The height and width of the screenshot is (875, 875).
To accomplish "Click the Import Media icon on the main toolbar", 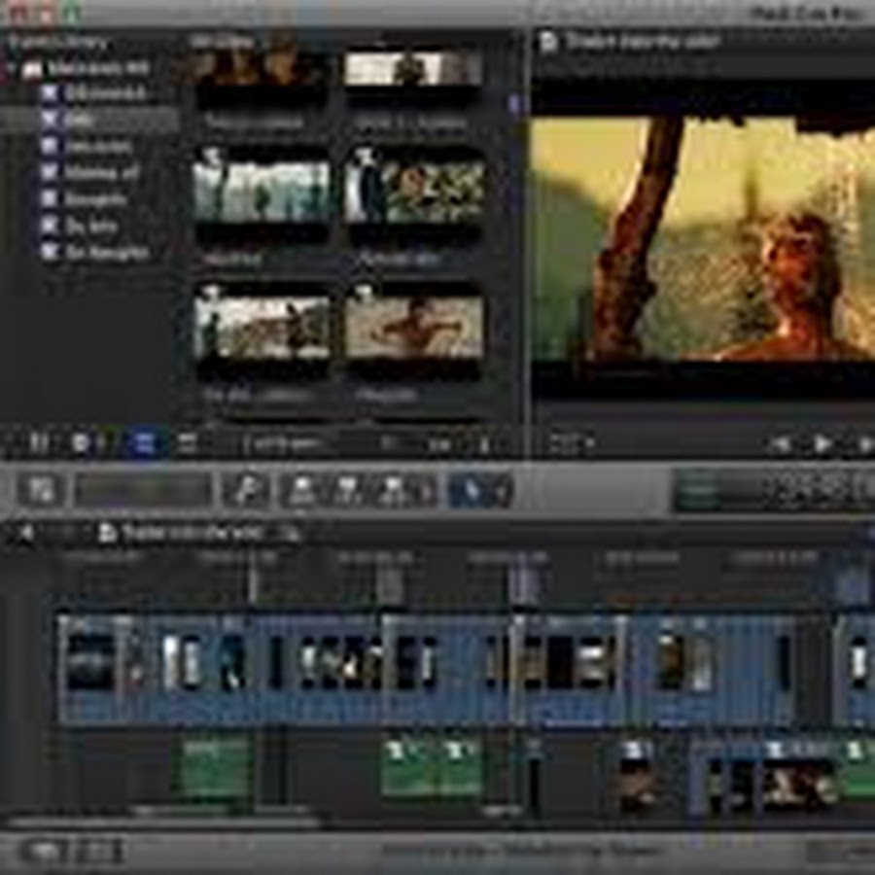I will (40, 490).
